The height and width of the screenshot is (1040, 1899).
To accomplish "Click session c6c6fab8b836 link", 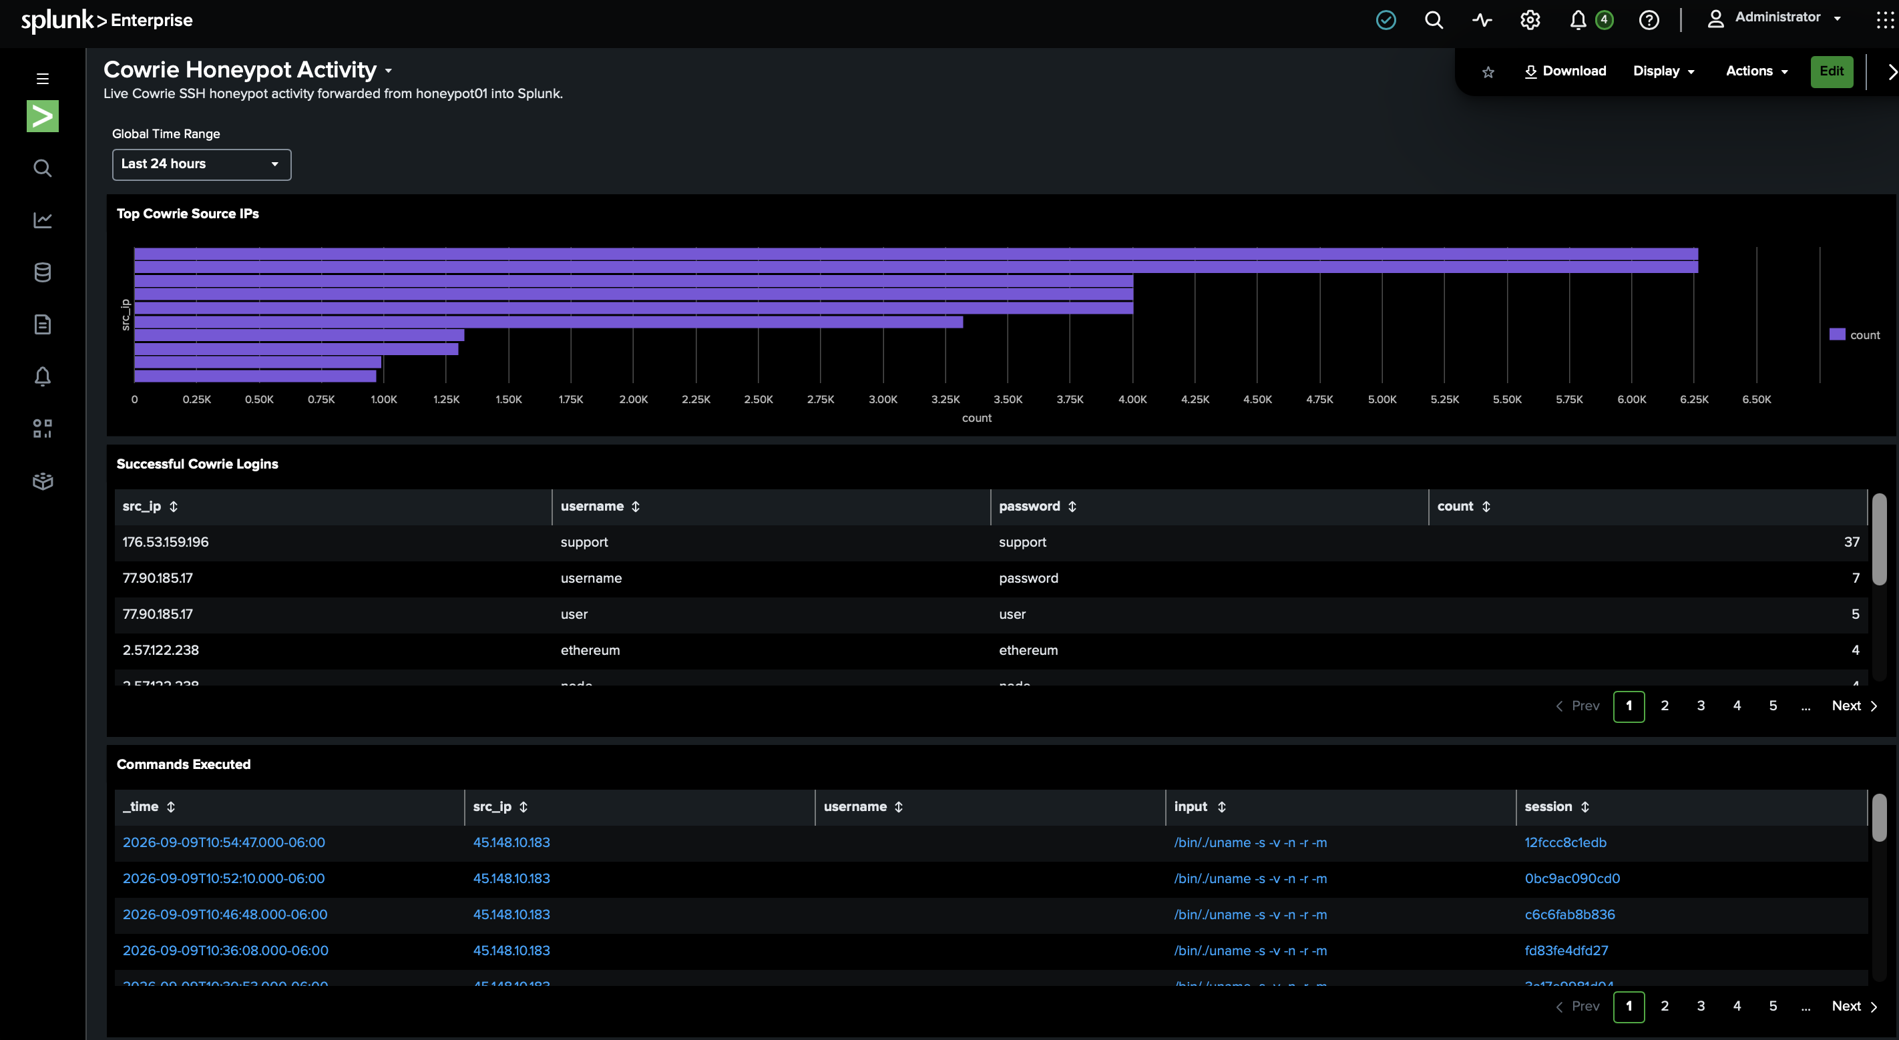I will (x=1569, y=915).
